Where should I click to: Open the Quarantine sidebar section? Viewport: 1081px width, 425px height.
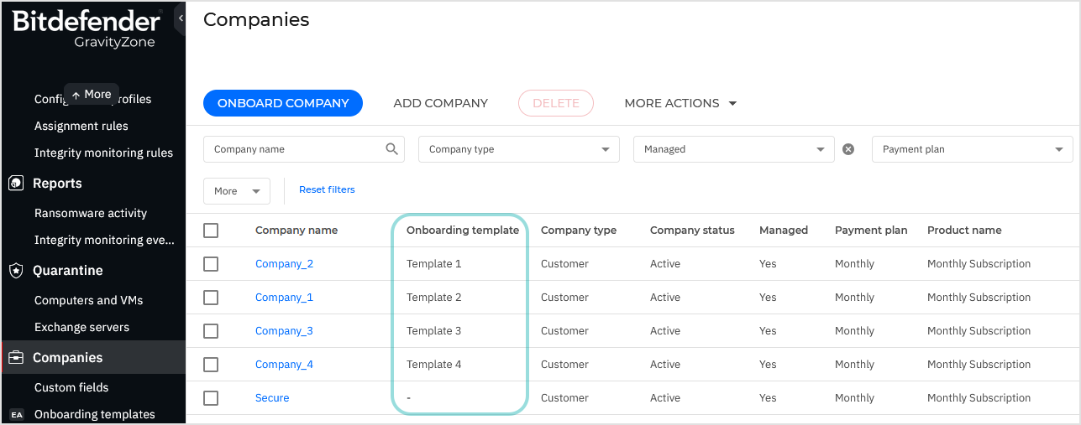click(68, 270)
